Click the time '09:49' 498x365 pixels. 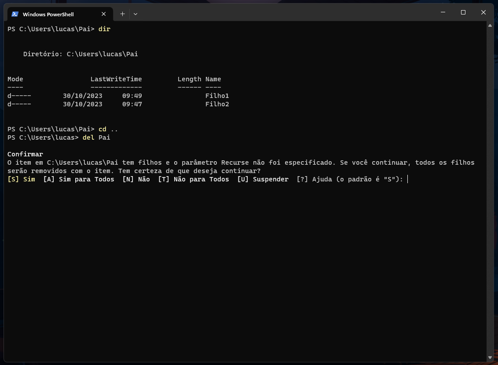tap(132, 96)
